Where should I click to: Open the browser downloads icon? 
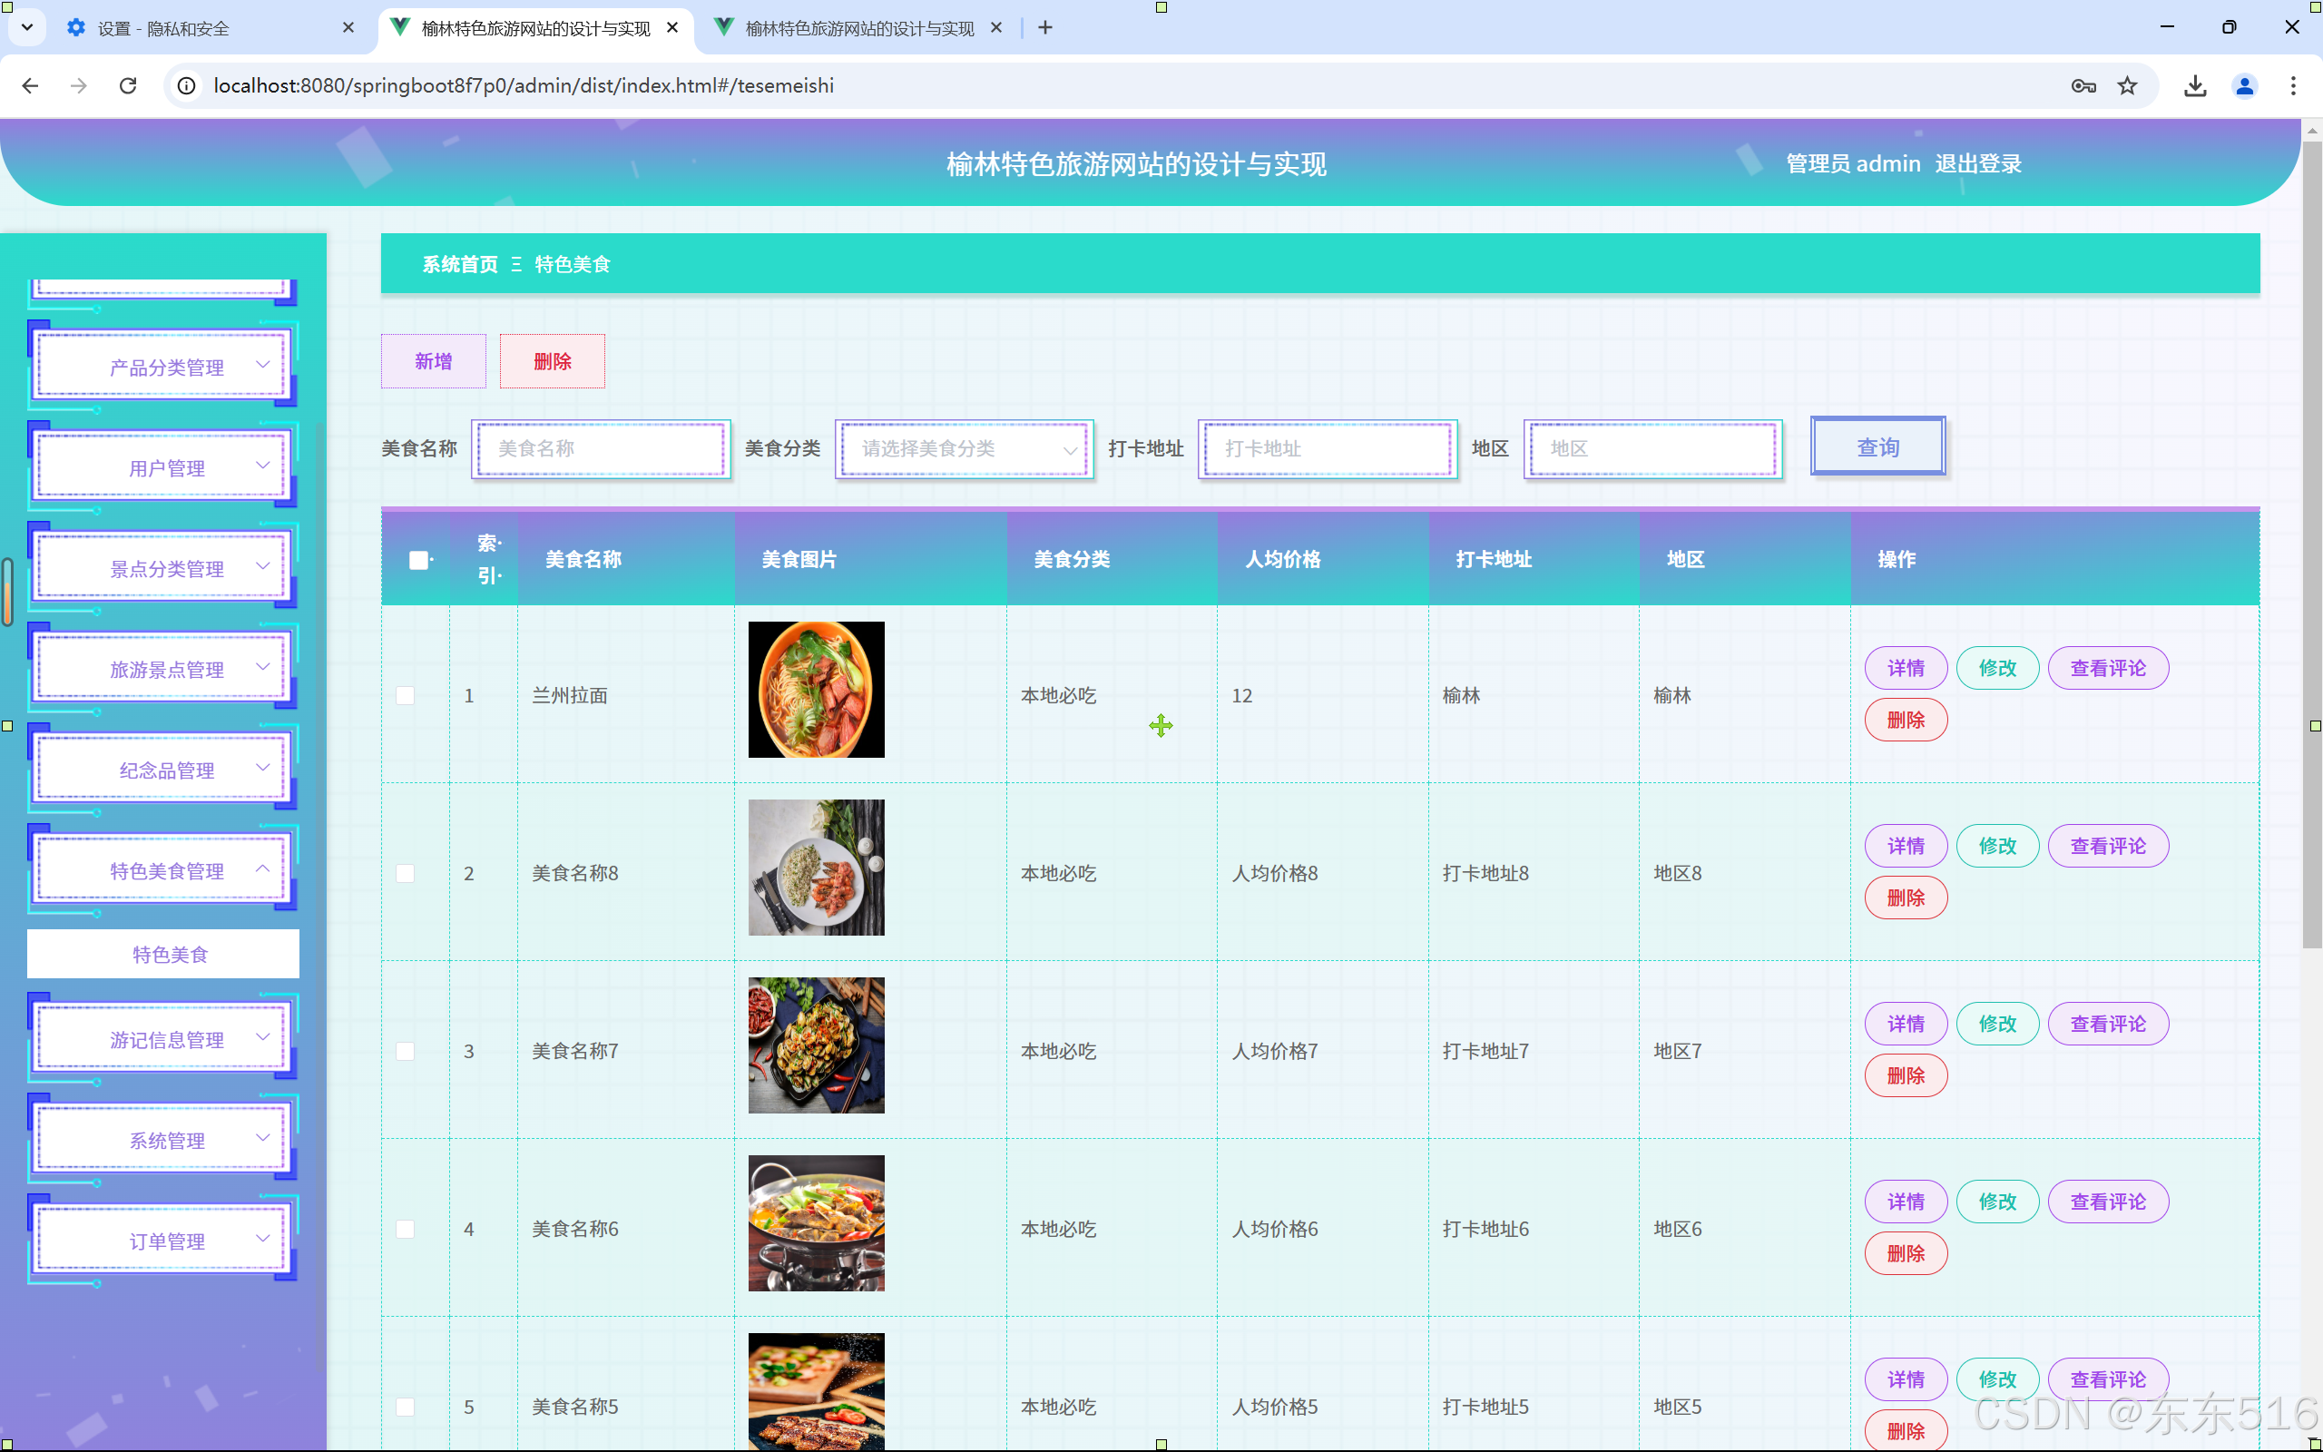pyautogui.click(x=2194, y=85)
